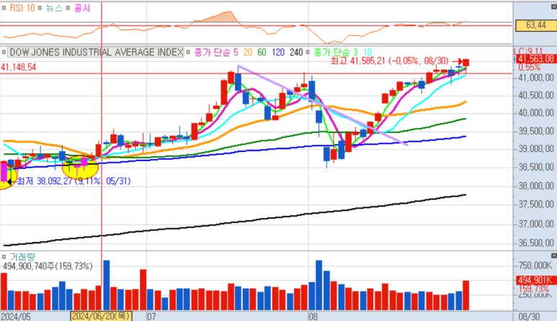
Task: Click the square marker before 종가 단순 3
Action: (x=308, y=52)
